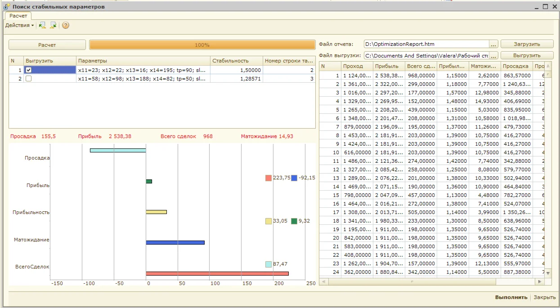Click the Файл отчета path input field
This screenshot has height=308, width=560.
tap(426, 44)
